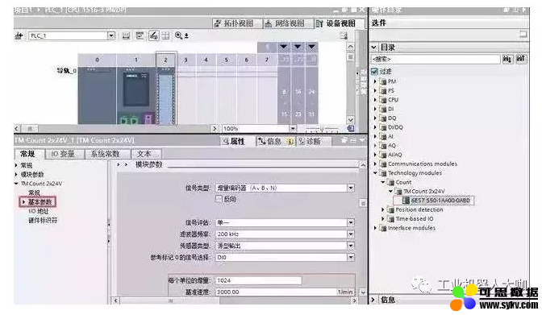Collapse the Technology modules catalog folder

point(375,172)
